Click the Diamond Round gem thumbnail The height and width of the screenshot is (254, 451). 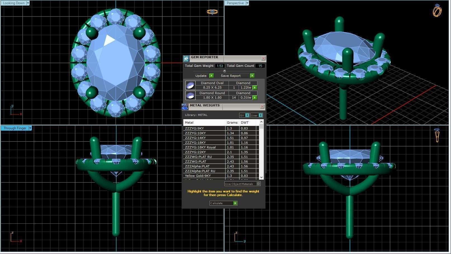tap(190, 95)
